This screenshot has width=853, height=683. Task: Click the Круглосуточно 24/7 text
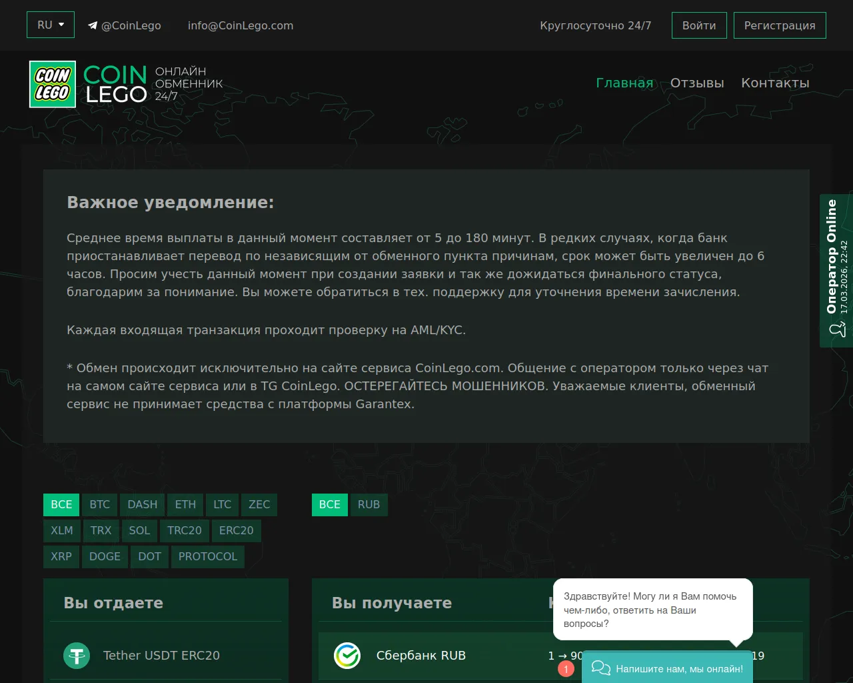point(596,25)
